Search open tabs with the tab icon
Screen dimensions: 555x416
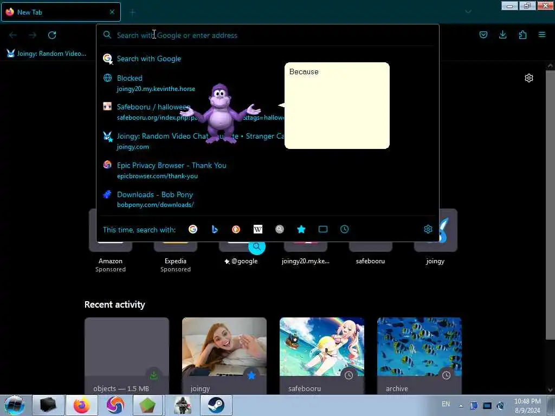pos(323,229)
